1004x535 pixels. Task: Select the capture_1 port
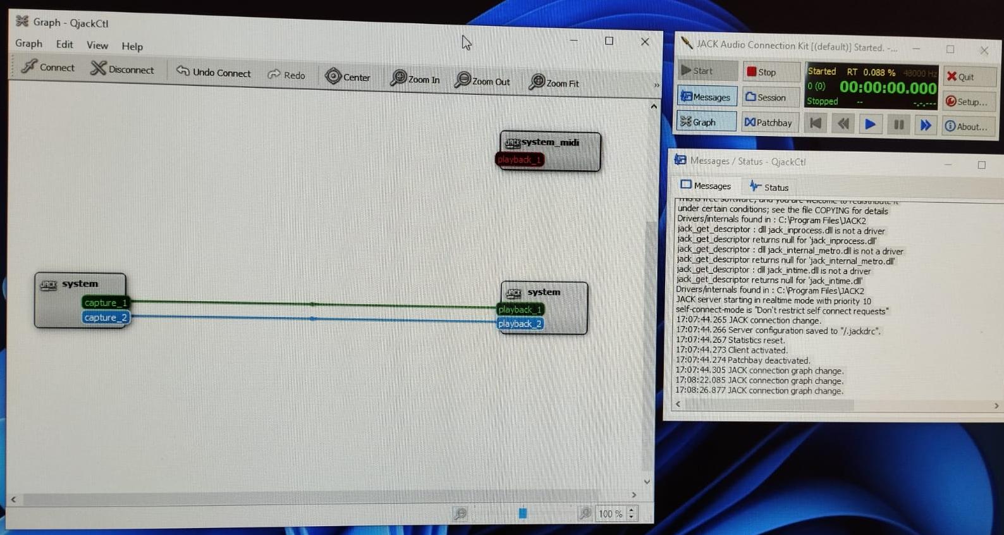pyautogui.click(x=106, y=303)
